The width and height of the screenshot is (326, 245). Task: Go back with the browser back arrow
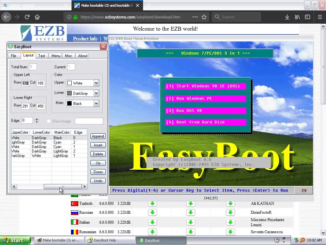[6, 17]
